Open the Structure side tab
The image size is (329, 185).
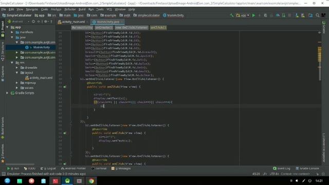pos(3,51)
